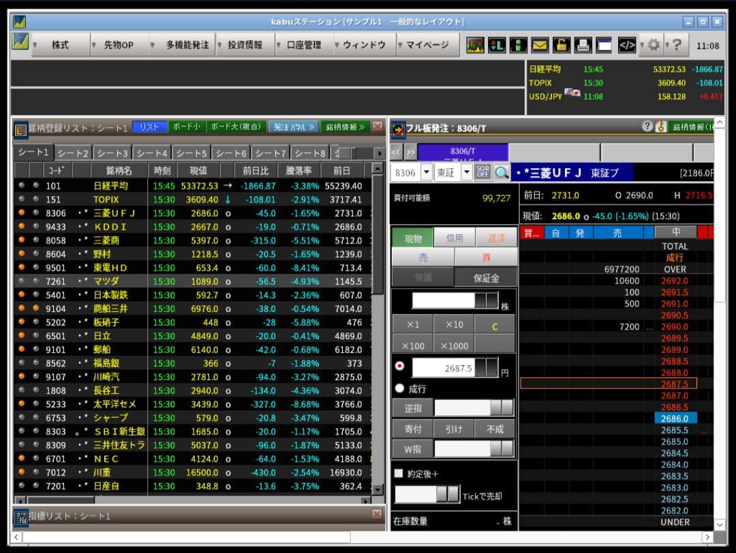The image size is (736, 553).
Task: Click the orange status dot for 8306
Action: [x=21, y=212]
